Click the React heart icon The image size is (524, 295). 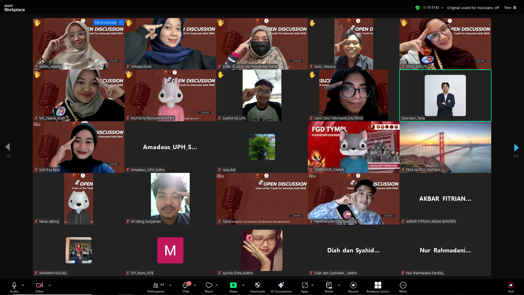point(209,285)
